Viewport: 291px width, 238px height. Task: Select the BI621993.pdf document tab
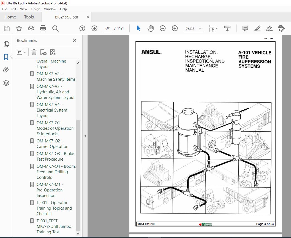[x=66, y=17]
